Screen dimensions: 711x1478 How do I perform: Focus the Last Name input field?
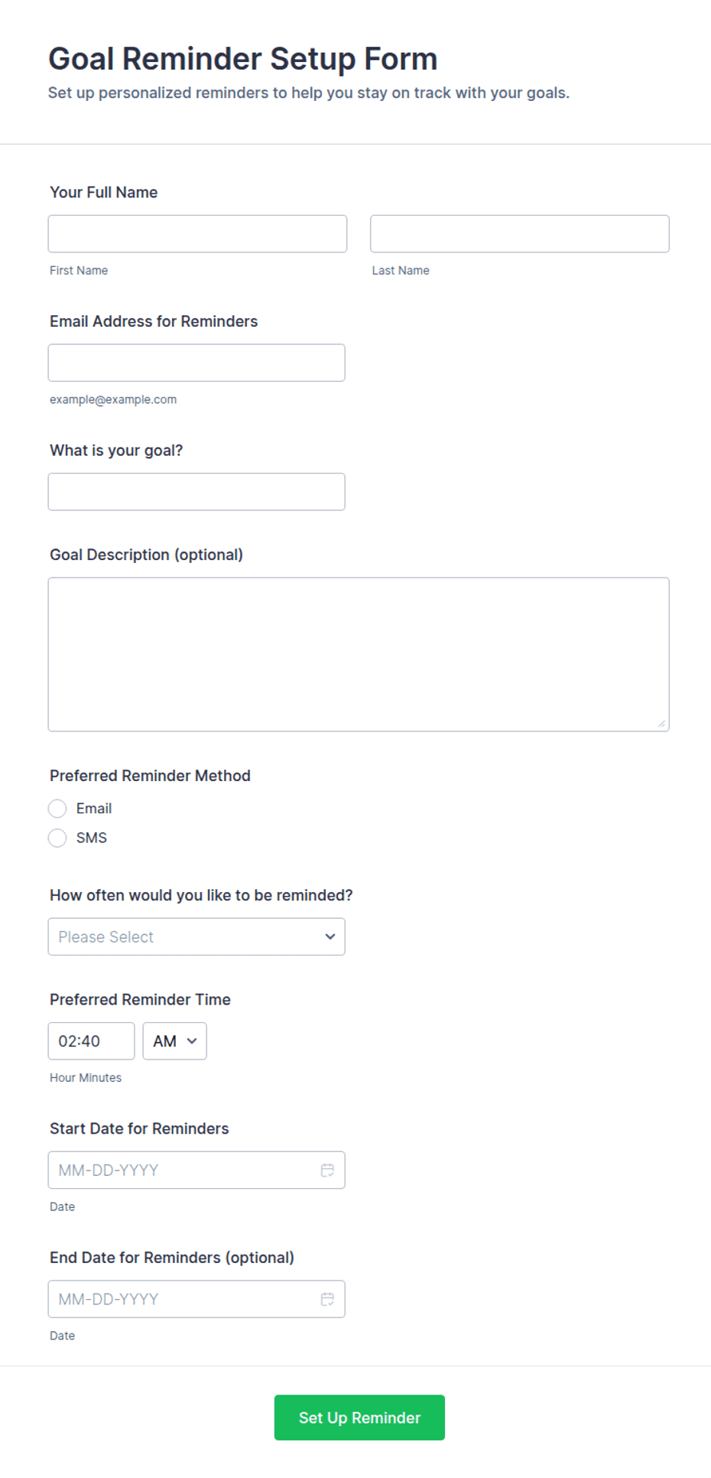point(520,233)
